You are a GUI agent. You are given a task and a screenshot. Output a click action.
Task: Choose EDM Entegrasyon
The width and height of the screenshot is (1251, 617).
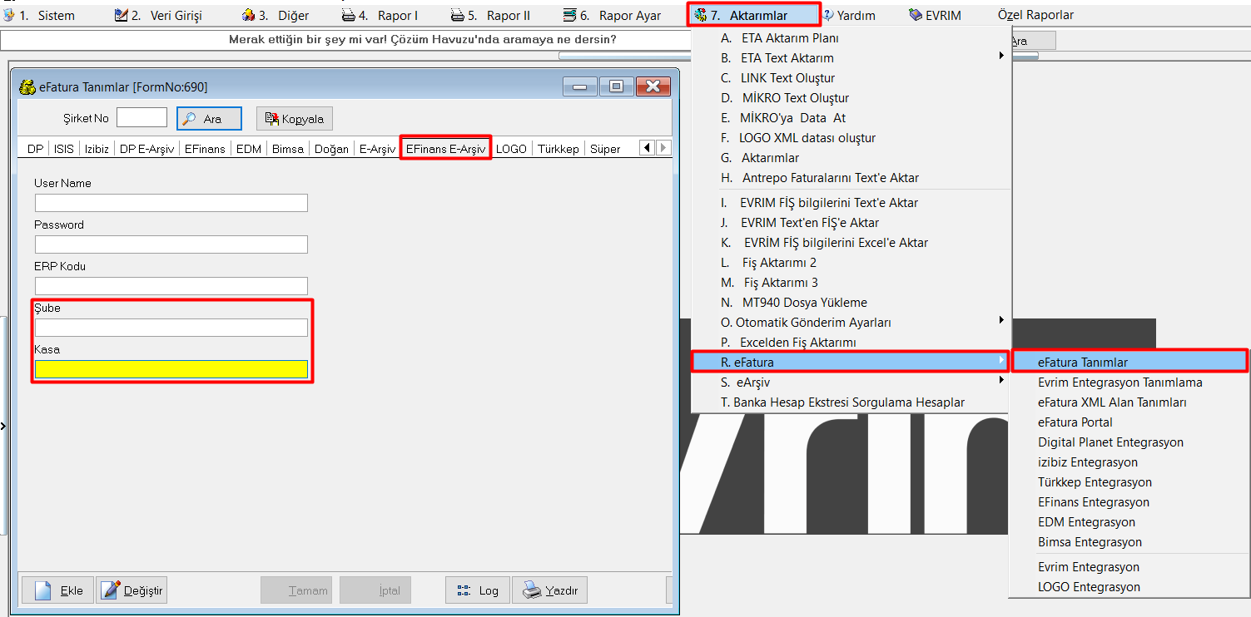pos(1129,522)
